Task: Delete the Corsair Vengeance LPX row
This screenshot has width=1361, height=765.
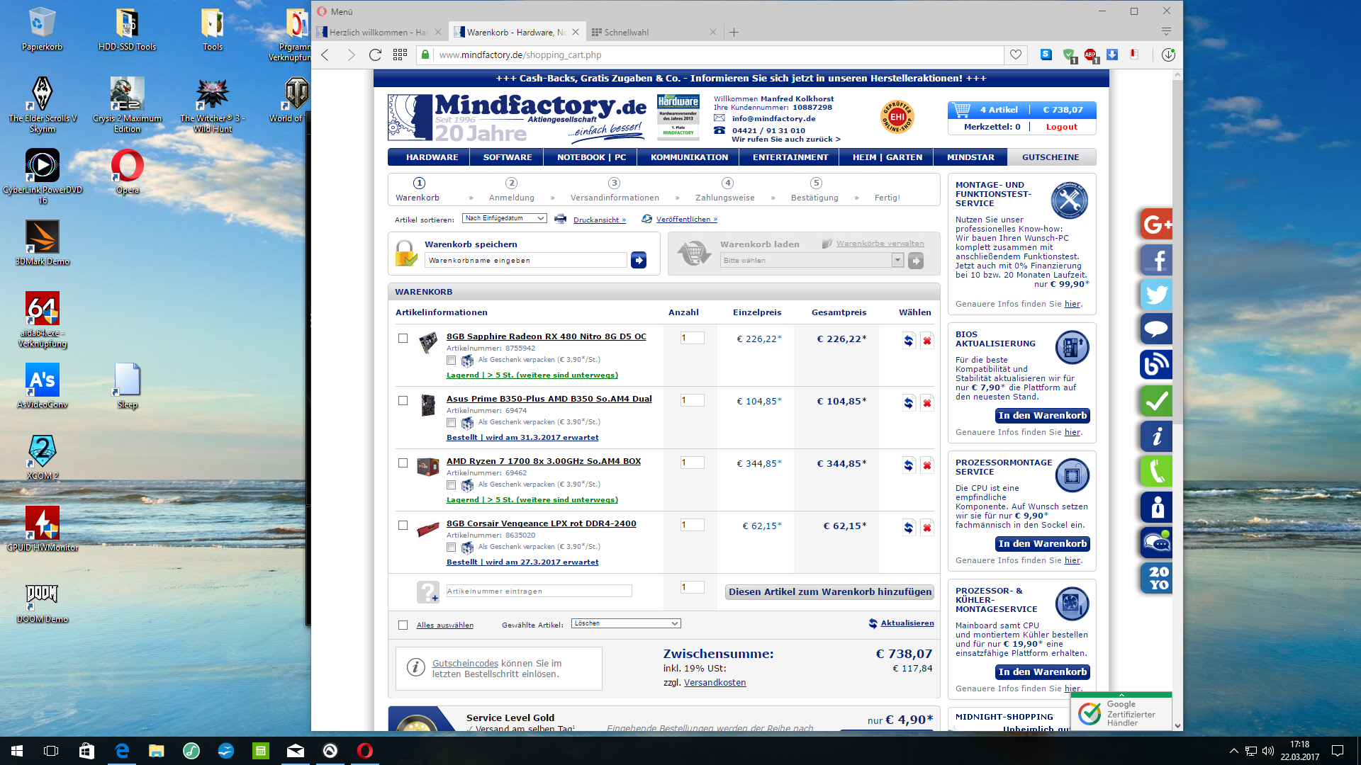Action: coord(926,528)
